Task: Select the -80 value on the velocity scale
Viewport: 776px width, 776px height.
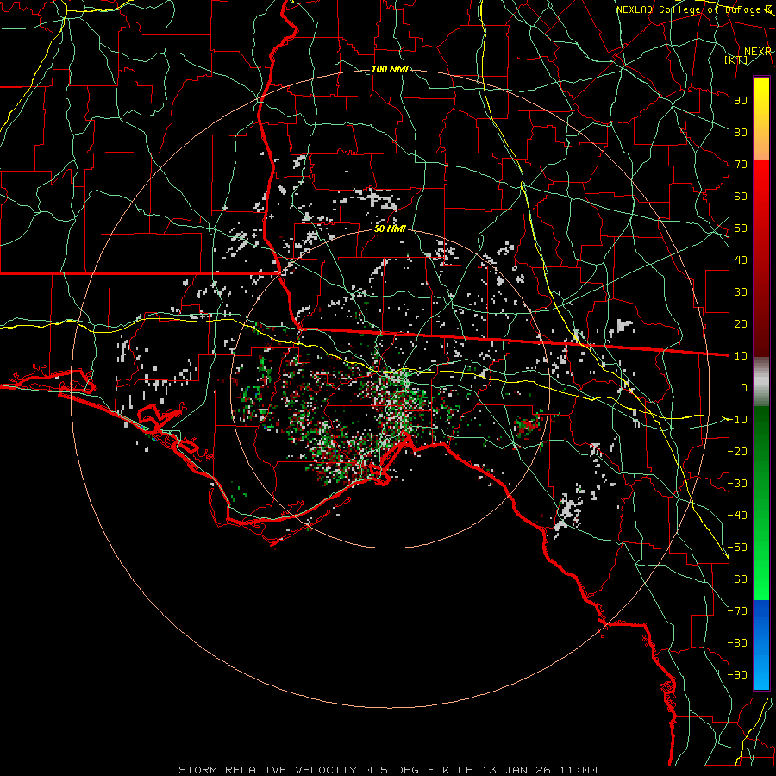Action: coord(737,643)
